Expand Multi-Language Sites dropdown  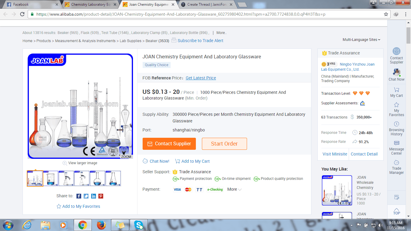pos(361,40)
